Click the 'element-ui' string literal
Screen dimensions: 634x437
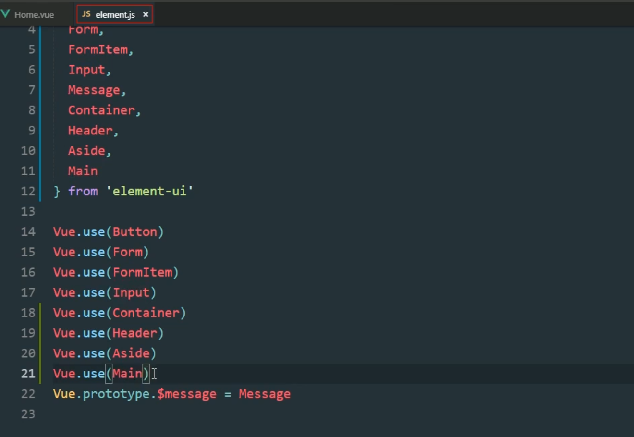point(149,191)
